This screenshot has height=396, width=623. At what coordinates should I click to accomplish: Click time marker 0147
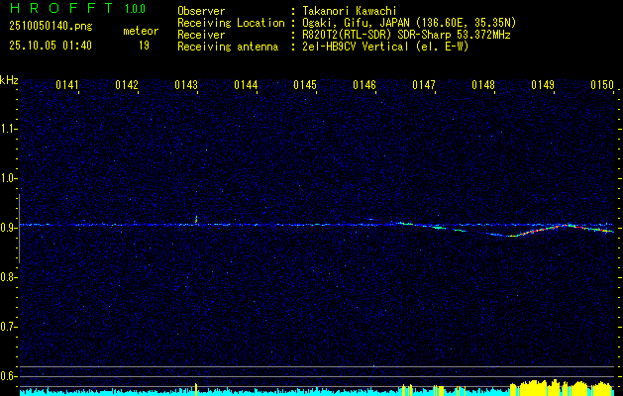pos(424,85)
